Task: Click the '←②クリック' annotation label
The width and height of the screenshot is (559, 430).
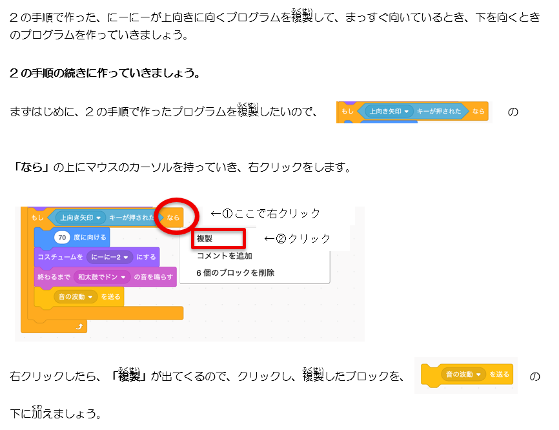Action: (298, 238)
